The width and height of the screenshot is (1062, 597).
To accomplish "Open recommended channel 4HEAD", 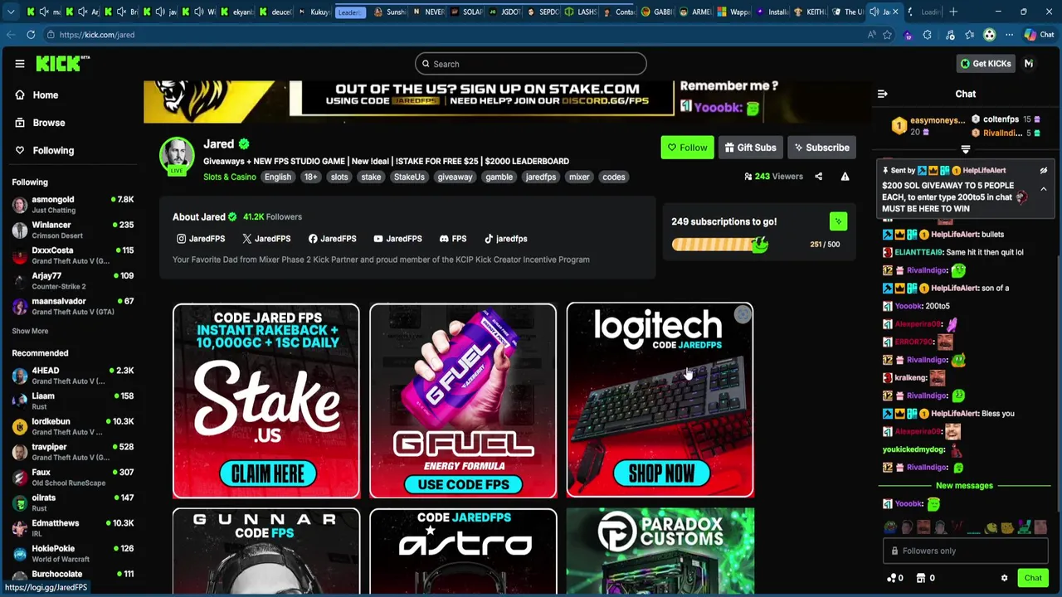I will pos(73,376).
